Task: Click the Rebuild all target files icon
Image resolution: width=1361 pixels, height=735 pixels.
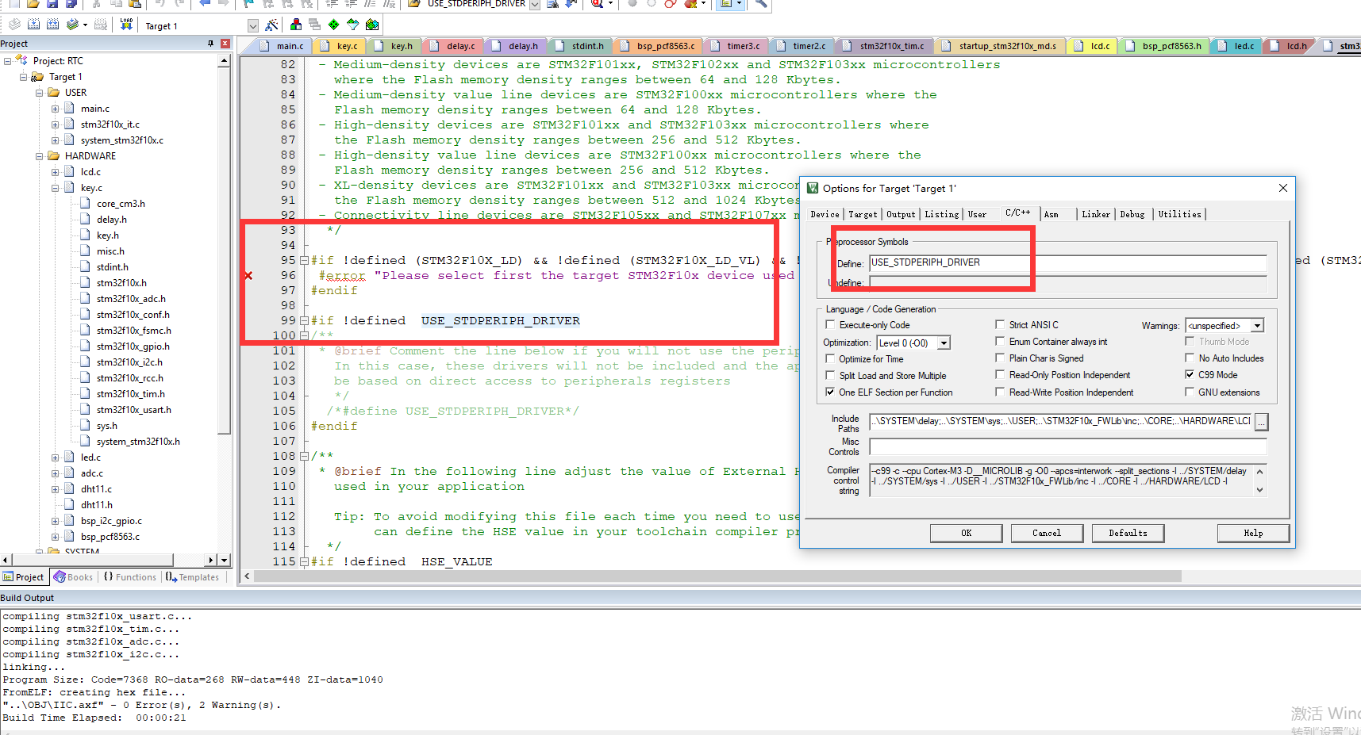Action: pos(53,25)
